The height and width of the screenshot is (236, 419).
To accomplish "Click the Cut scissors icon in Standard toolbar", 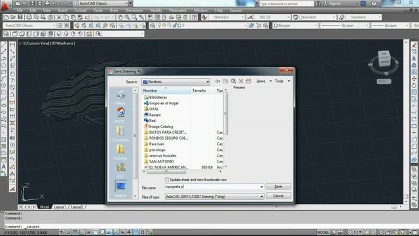I will point(59,17).
